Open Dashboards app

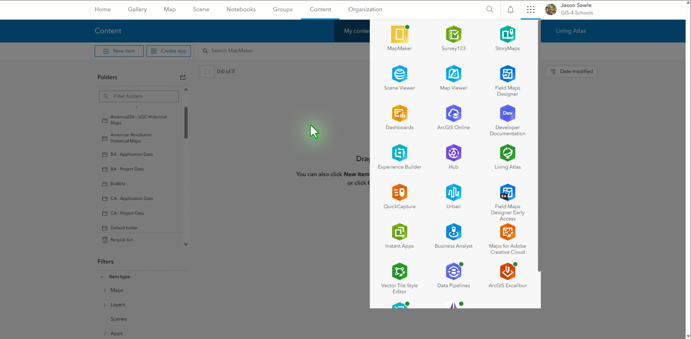(x=399, y=117)
